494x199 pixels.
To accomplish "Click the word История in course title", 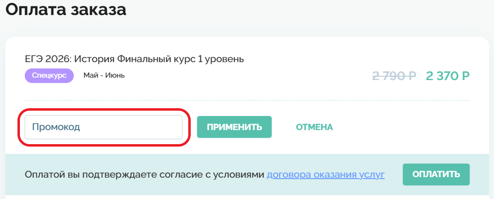I will [95, 60].
